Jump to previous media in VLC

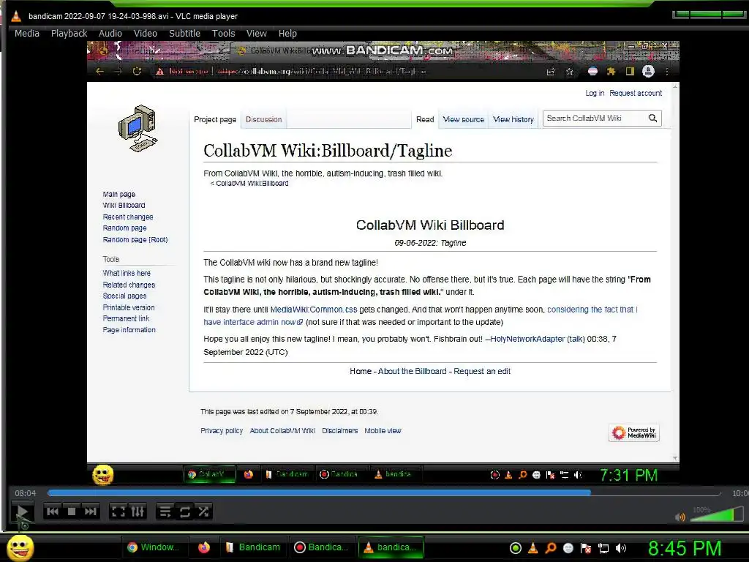[53, 512]
